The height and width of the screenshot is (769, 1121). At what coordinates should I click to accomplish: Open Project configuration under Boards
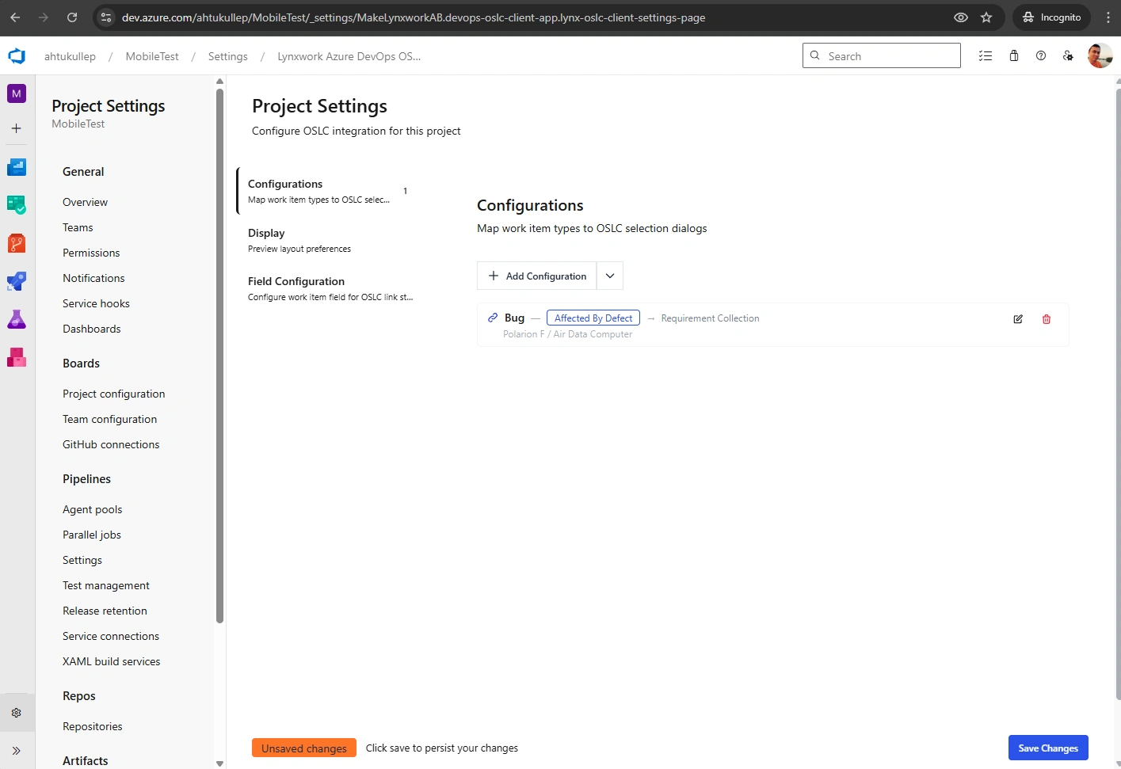click(114, 394)
